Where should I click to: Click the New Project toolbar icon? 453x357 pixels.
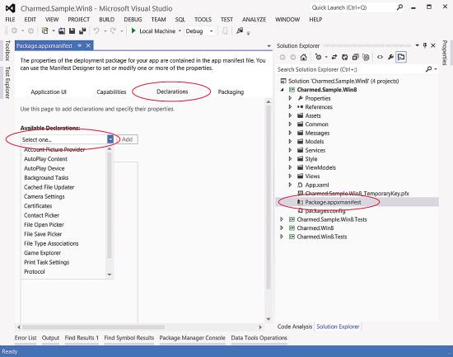(44, 31)
